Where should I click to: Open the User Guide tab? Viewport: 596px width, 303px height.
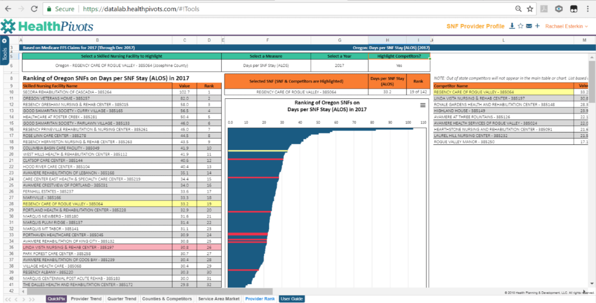[x=292, y=299]
